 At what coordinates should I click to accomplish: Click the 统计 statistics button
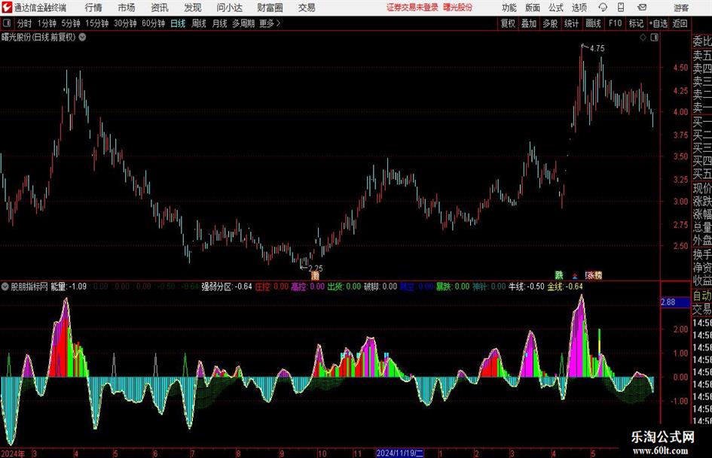pos(571,23)
